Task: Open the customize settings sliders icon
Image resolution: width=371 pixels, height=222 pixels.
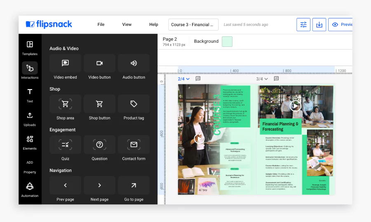Action: (x=303, y=25)
